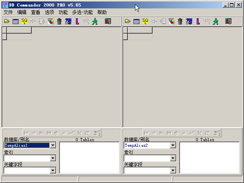Open the 帮助 menu
The height and width of the screenshot is (183, 244).
pos(102,12)
